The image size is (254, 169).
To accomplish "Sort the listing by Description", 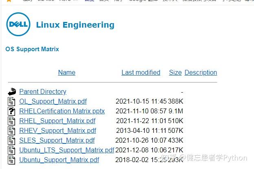I will click(x=201, y=73).
